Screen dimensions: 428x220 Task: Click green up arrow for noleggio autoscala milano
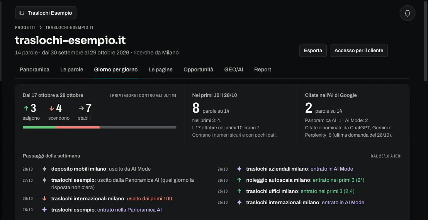tap(239, 180)
